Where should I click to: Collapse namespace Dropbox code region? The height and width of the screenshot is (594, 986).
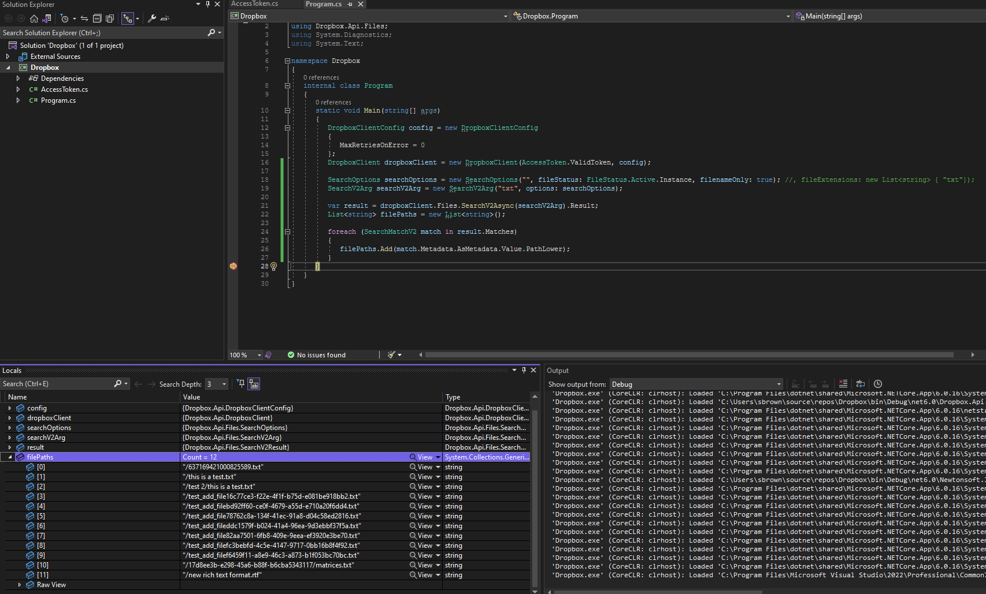click(287, 61)
